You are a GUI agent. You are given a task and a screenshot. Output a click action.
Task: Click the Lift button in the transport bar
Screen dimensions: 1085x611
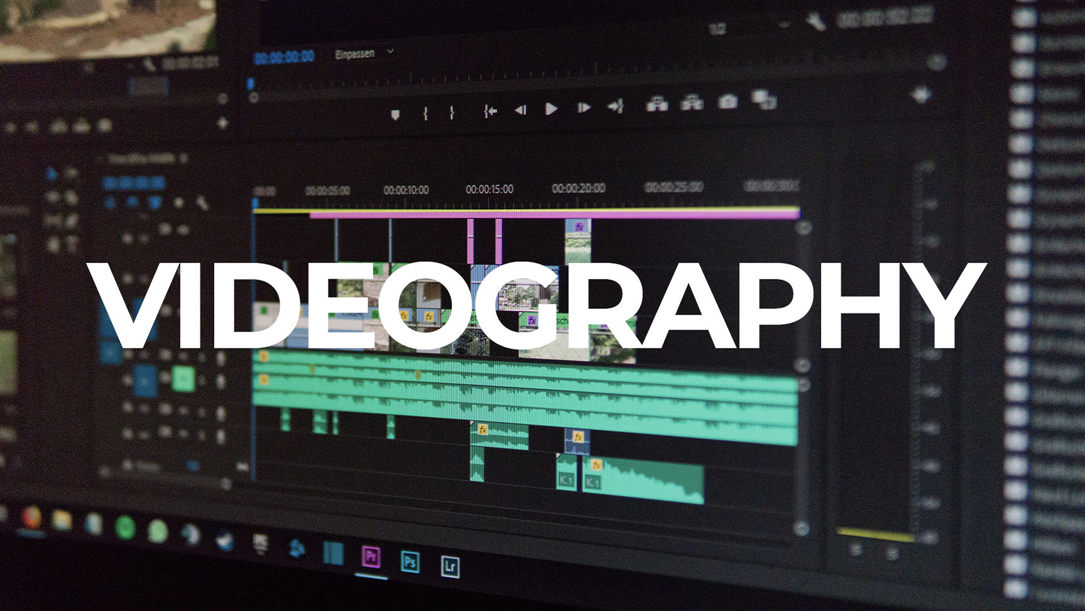pyautogui.click(x=657, y=104)
